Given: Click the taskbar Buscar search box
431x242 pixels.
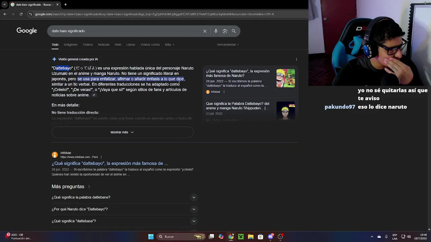Looking at the screenshot, I should point(181,237).
